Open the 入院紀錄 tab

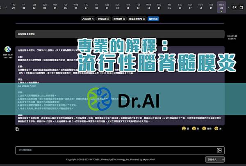click(88, 19)
